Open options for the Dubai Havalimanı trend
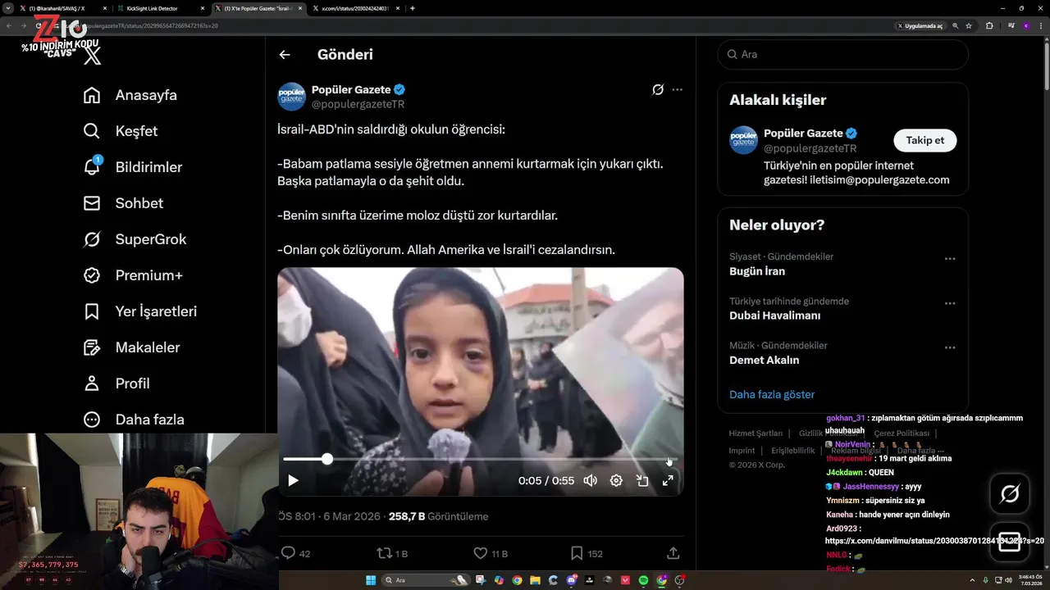This screenshot has width=1050, height=590. click(950, 303)
